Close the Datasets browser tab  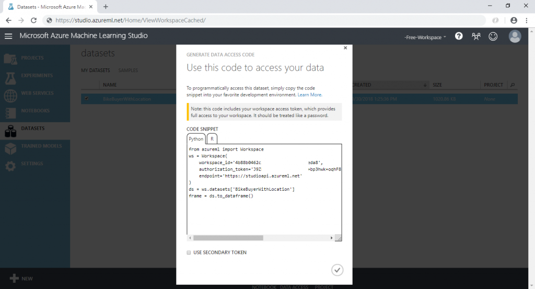[x=91, y=6]
